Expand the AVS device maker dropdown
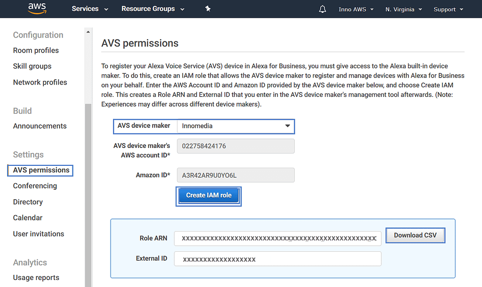This screenshot has height=287, width=482. coord(236,126)
